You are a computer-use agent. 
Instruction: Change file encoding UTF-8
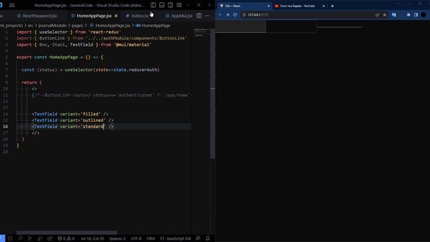[x=136, y=239]
